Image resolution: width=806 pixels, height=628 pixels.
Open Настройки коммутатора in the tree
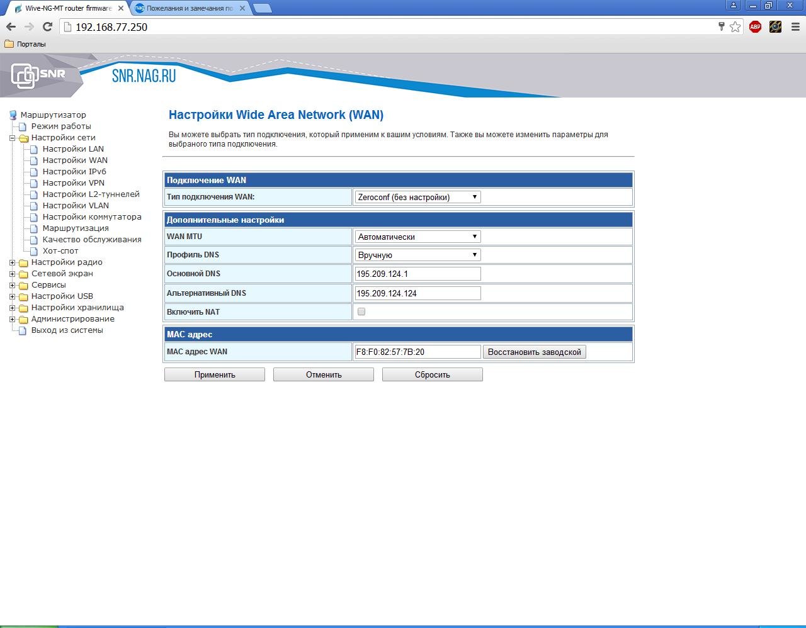(92, 217)
